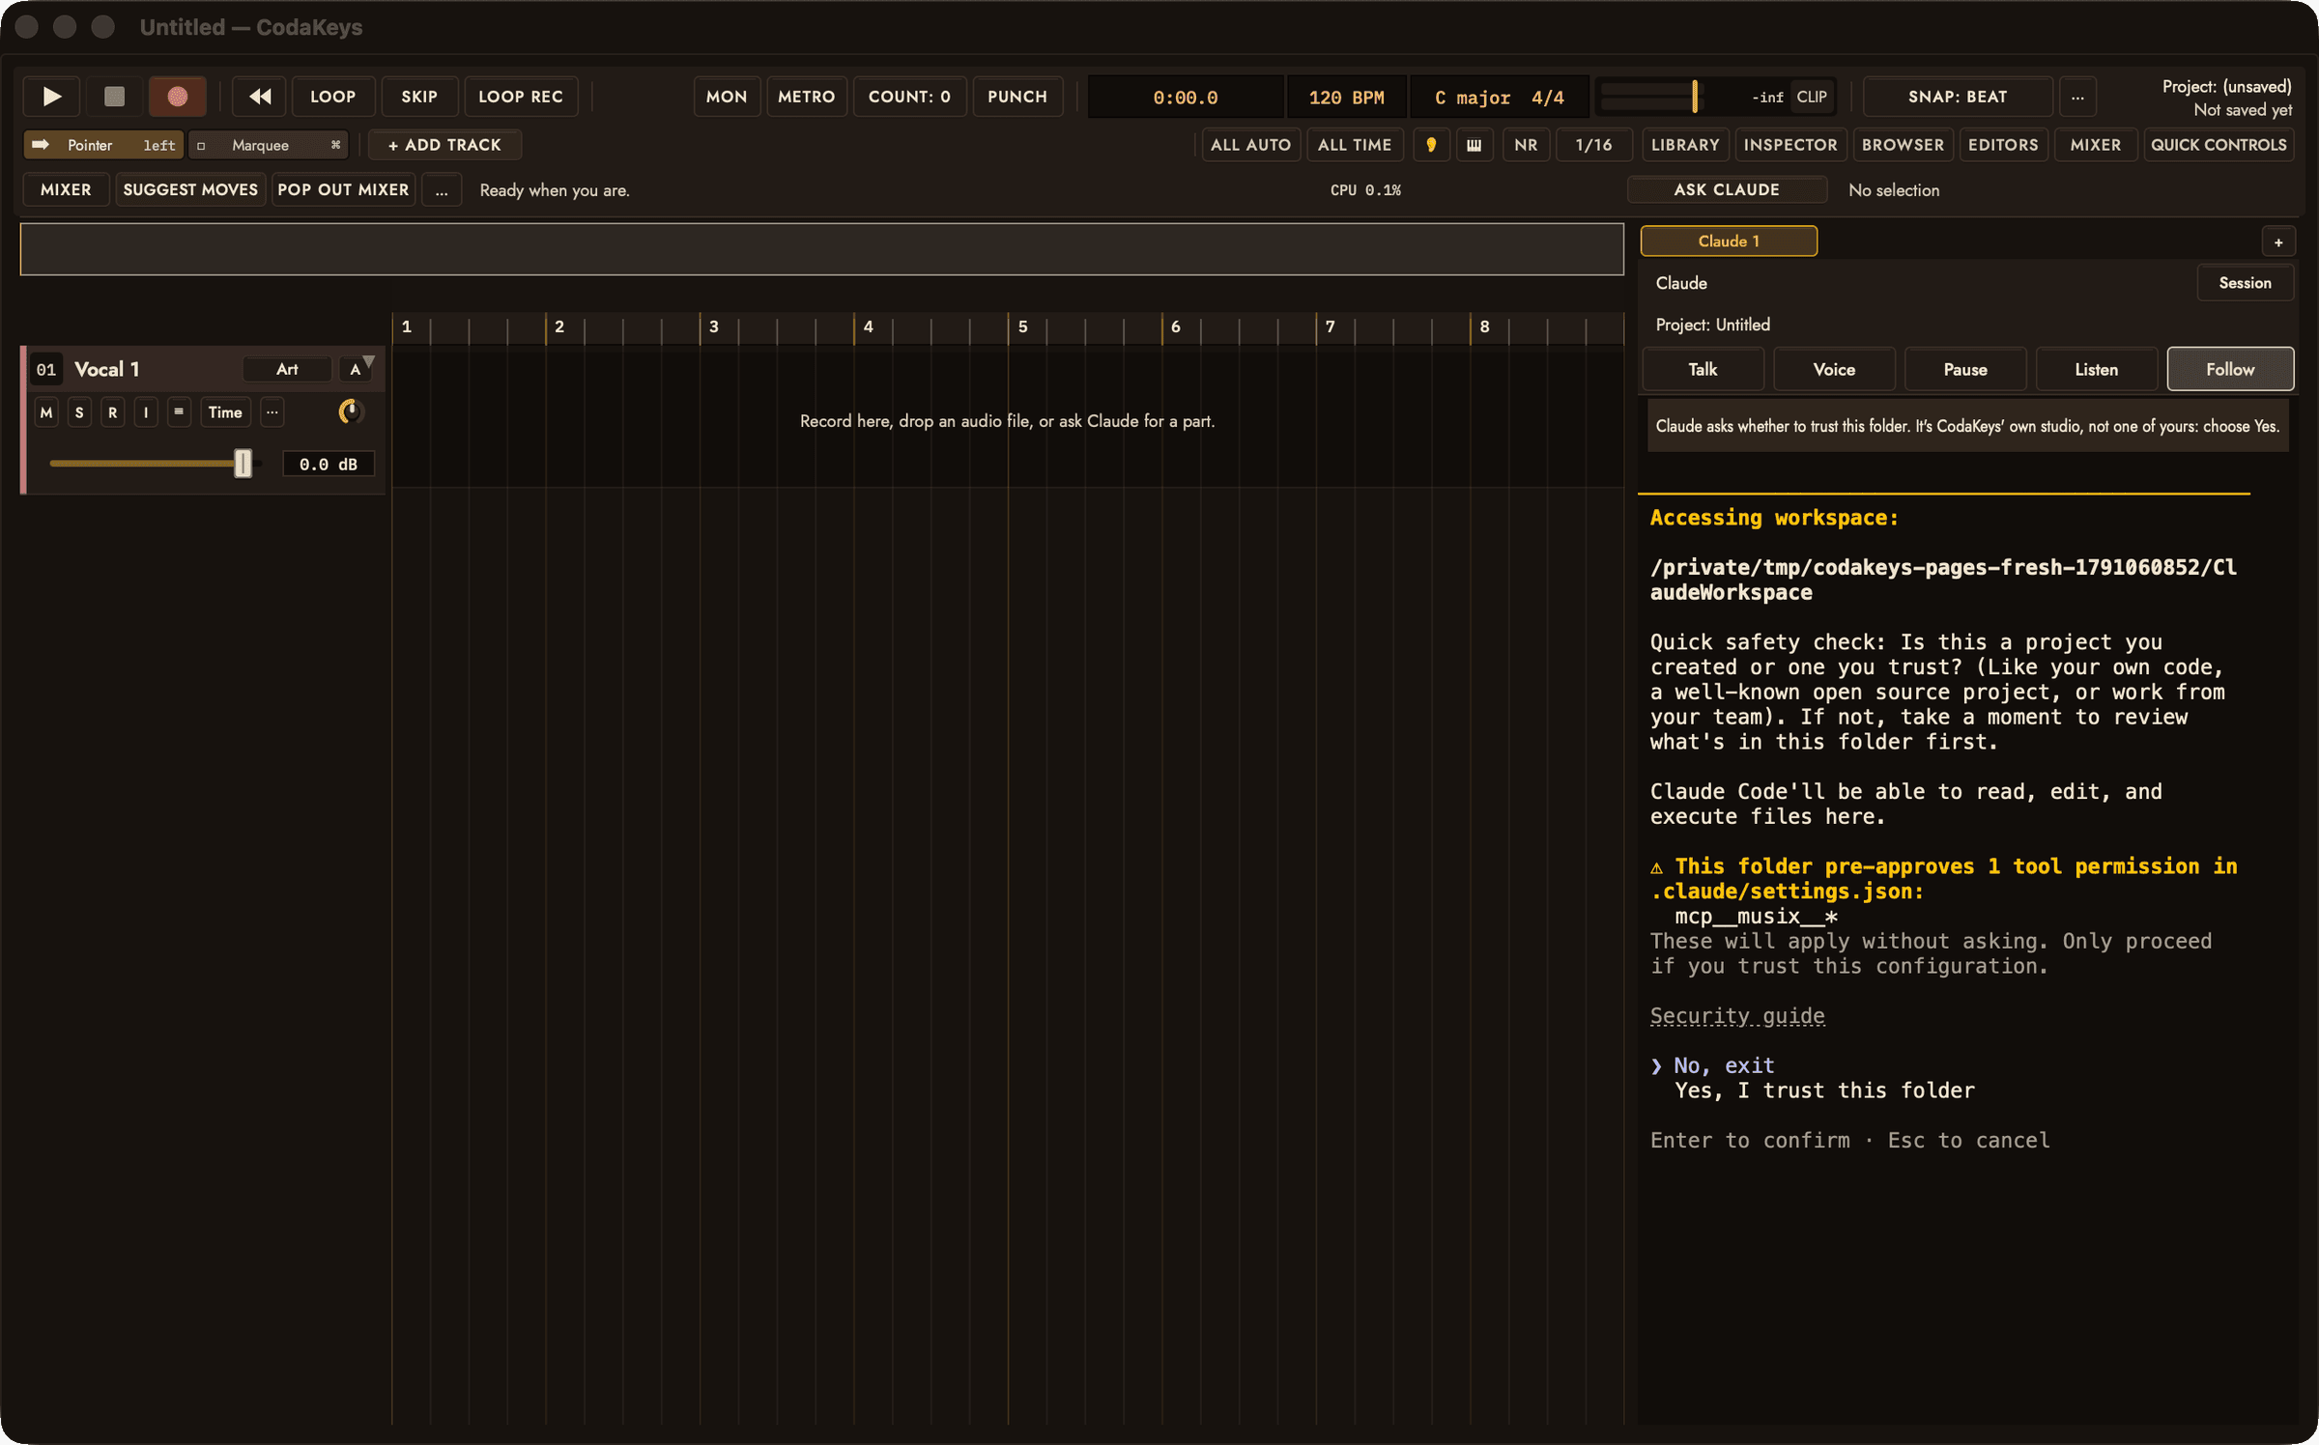Viewport: 2319px width, 1445px height.
Task: Start playback with the Play button
Action: [52, 97]
